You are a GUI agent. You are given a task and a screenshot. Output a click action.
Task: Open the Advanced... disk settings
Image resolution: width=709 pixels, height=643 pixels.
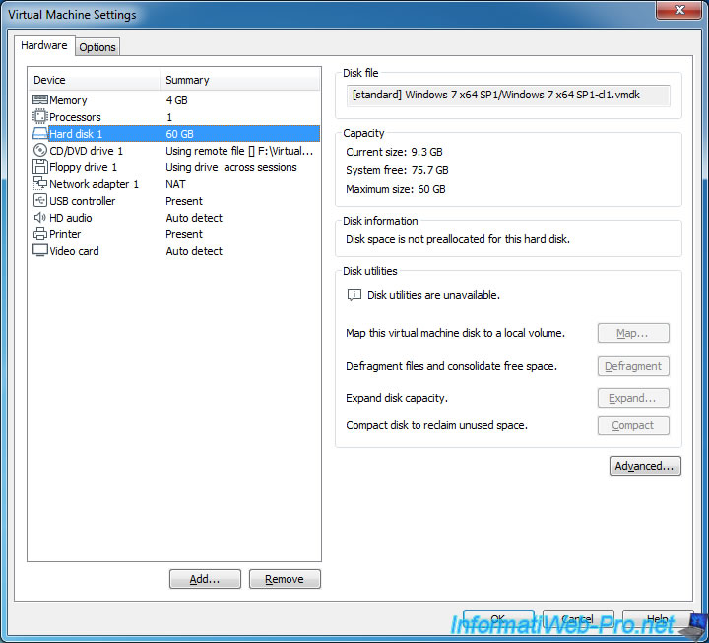[645, 466]
